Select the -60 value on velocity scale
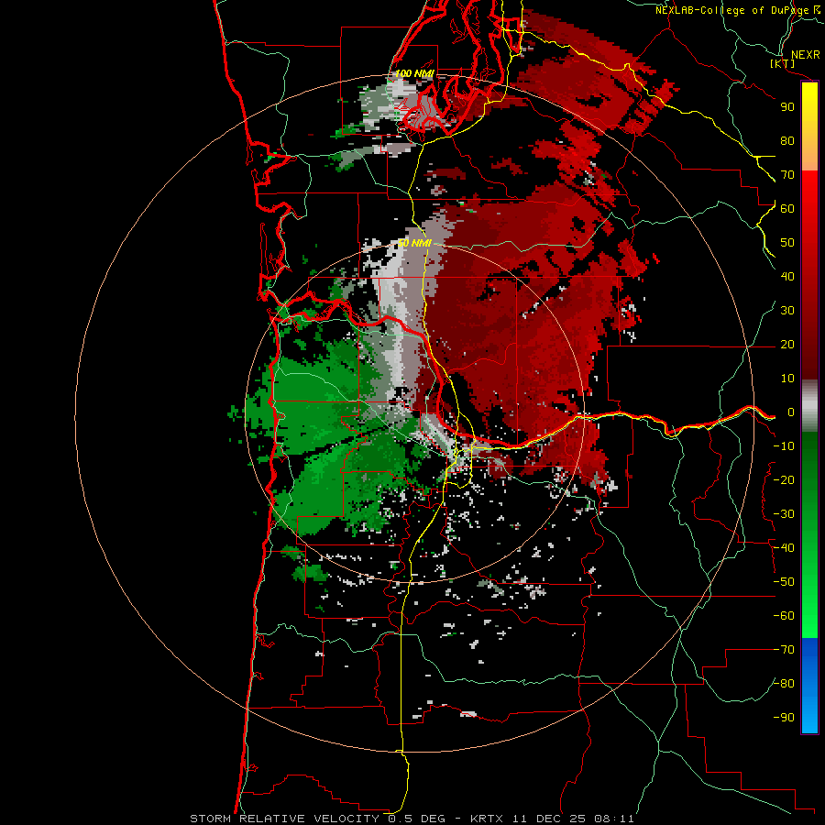Screen dimensions: 825x825 pyautogui.click(x=784, y=616)
